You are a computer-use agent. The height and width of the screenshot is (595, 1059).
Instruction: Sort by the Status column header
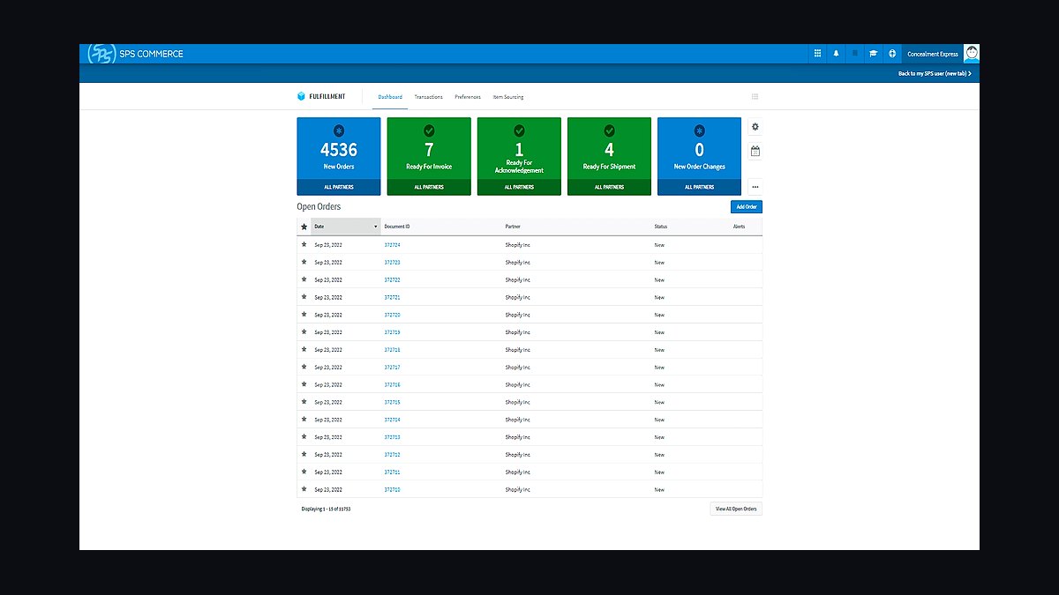coord(661,227)
